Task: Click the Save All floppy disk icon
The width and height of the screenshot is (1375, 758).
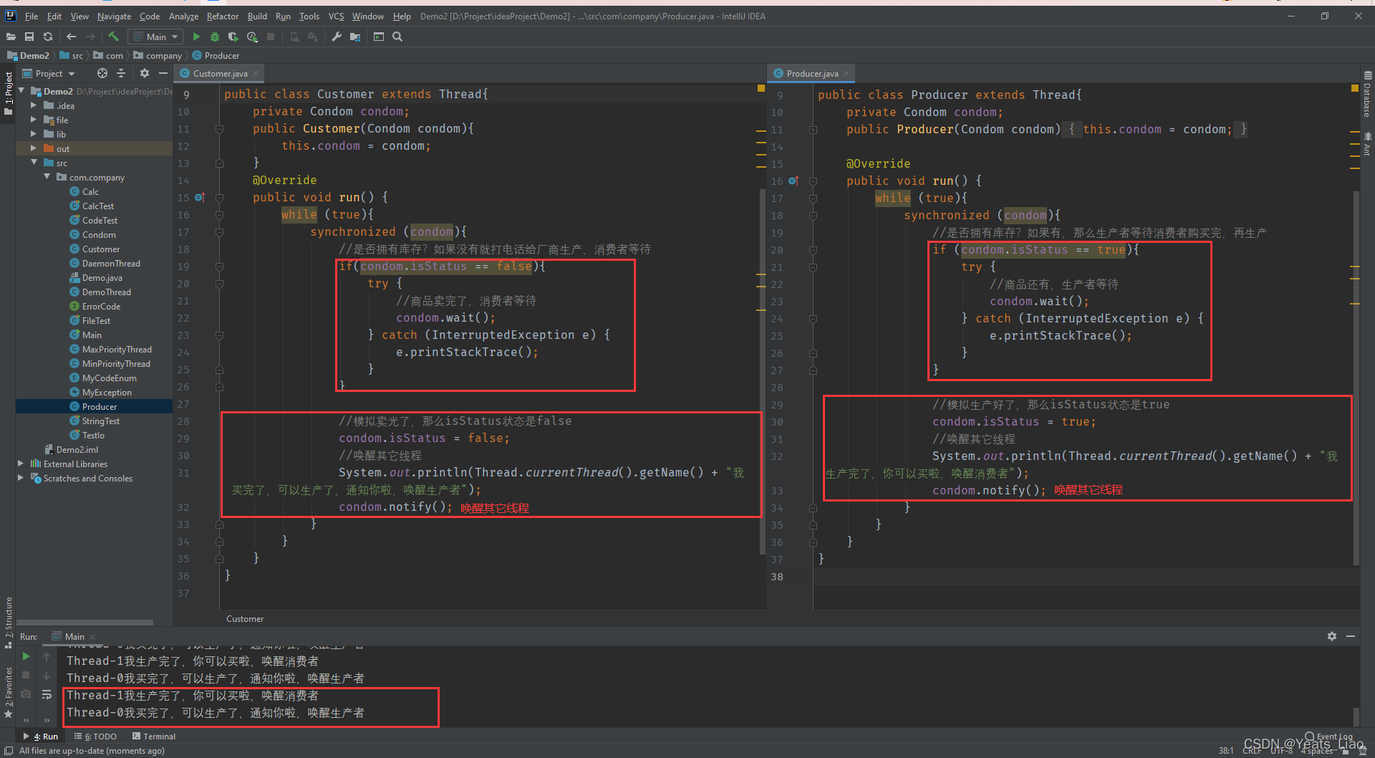Action: pyautogui.click(x=29, y=37)
